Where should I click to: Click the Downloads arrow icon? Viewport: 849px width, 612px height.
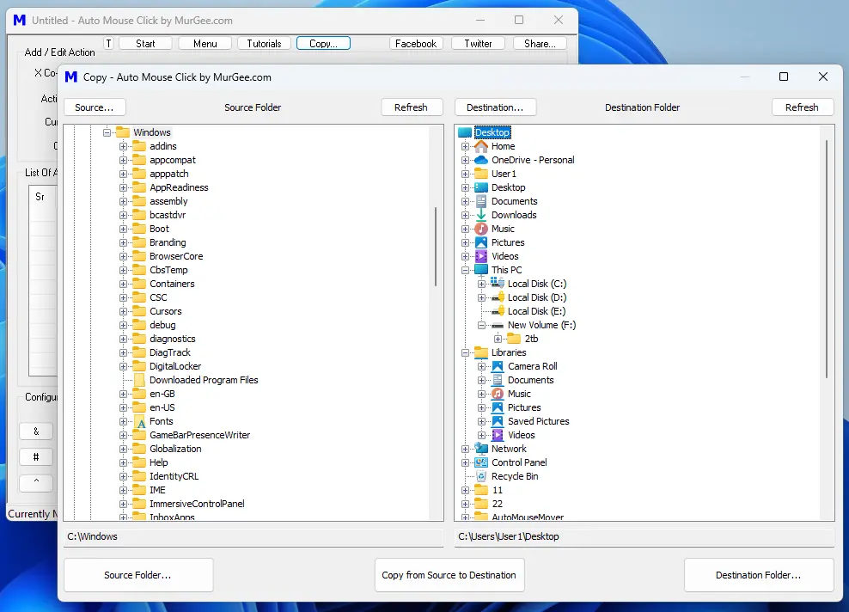(481, 215)
